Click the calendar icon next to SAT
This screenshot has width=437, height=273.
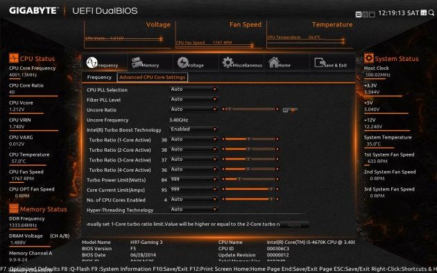click(x=424, y=12)
